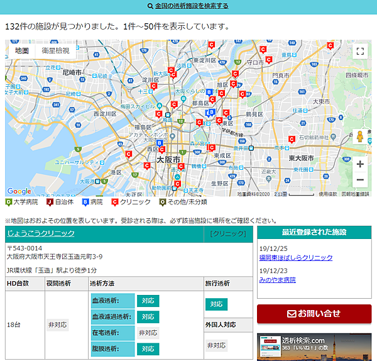Open じょうこうクリニック facility page
The image size is (377, 361).
pos(41,233)
